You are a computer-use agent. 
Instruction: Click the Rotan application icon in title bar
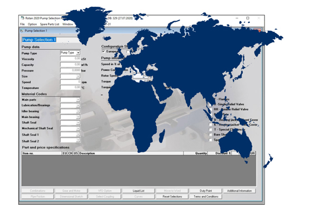pos(22,18)
